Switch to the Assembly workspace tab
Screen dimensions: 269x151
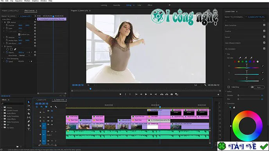coord(117,5)
